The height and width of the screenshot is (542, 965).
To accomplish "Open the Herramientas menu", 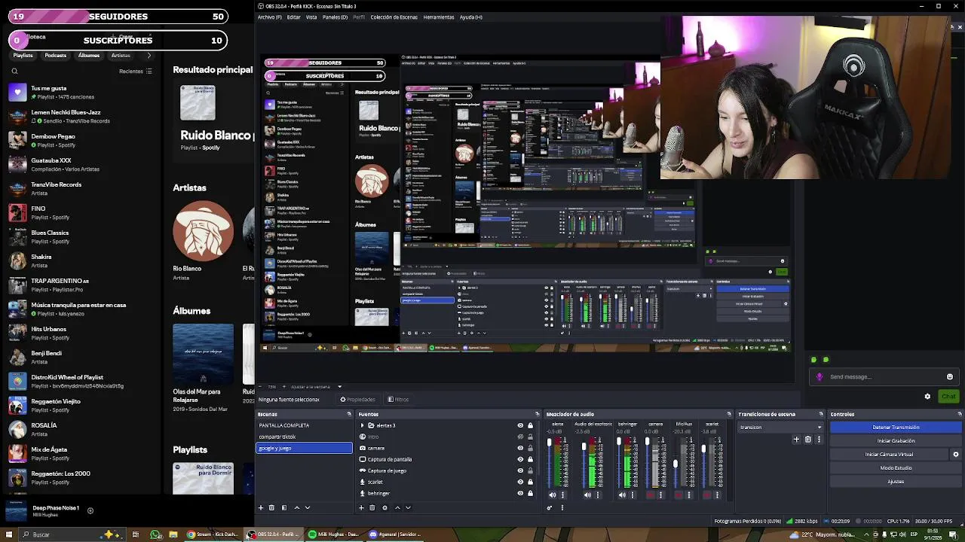I will coord(439,17).
